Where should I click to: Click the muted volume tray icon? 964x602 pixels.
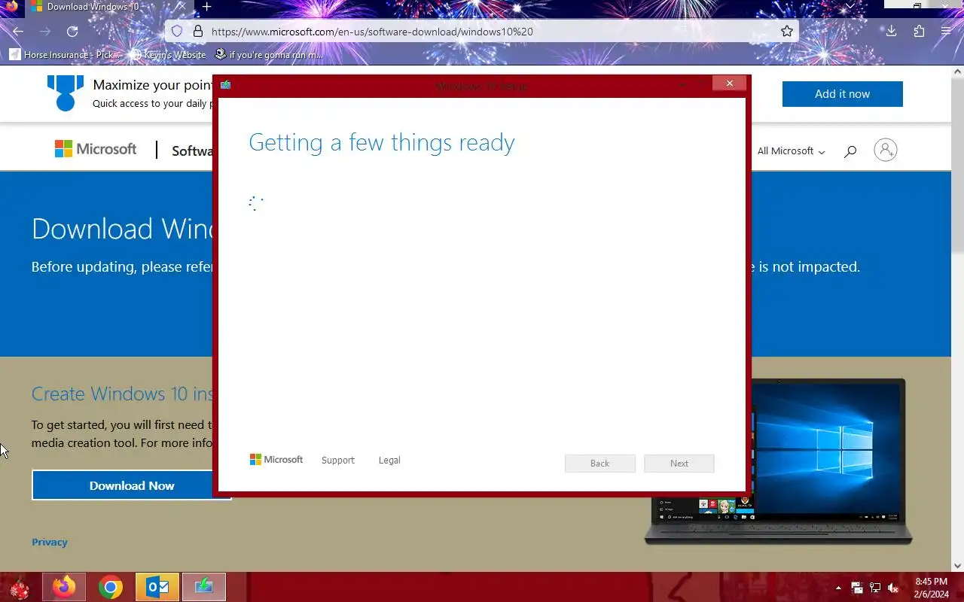pyautogui.click(x=893, y=588)
